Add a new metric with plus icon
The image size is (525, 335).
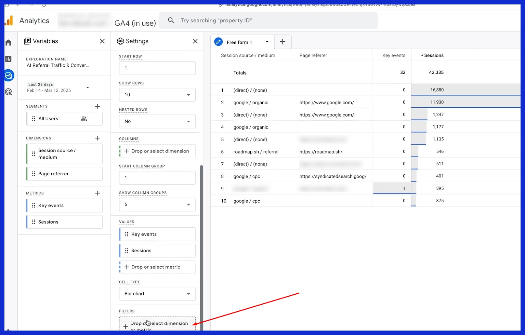[x=97, y=193]
